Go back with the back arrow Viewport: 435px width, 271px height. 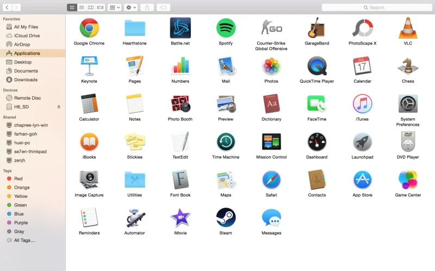(7, 8)
